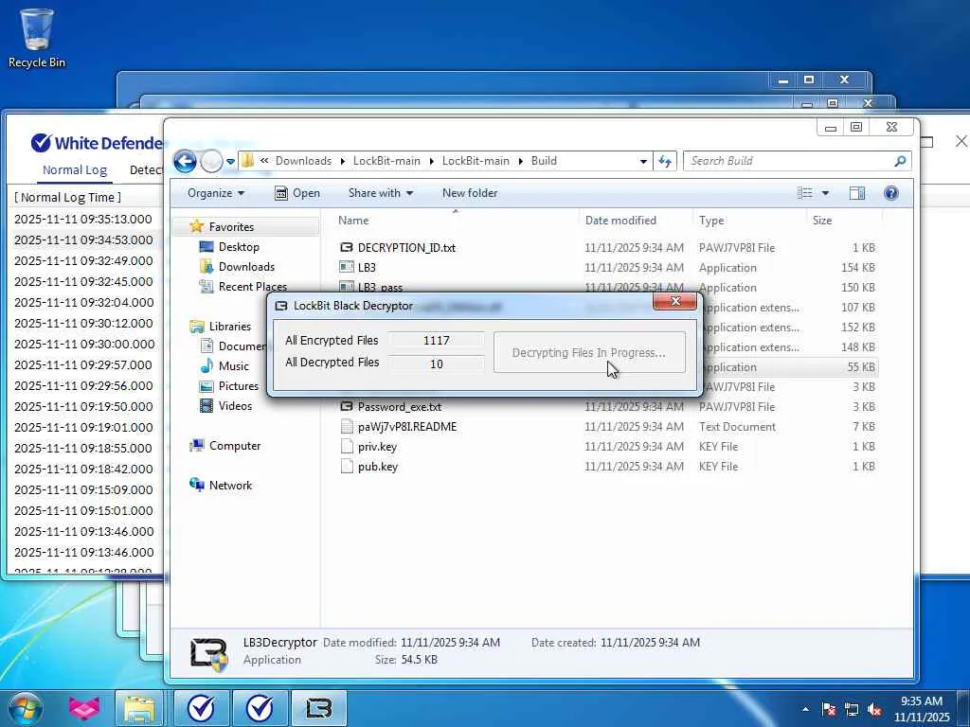This screenshot has width=970, height=727.
Task: Sort by Type column header
Action: coord(711,220)
